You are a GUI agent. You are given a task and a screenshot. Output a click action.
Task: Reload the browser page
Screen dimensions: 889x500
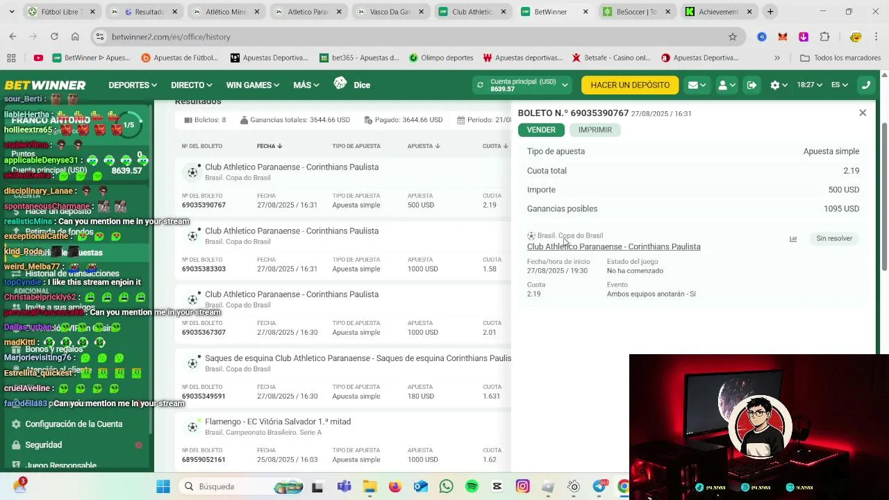click(x=54, y=37)
